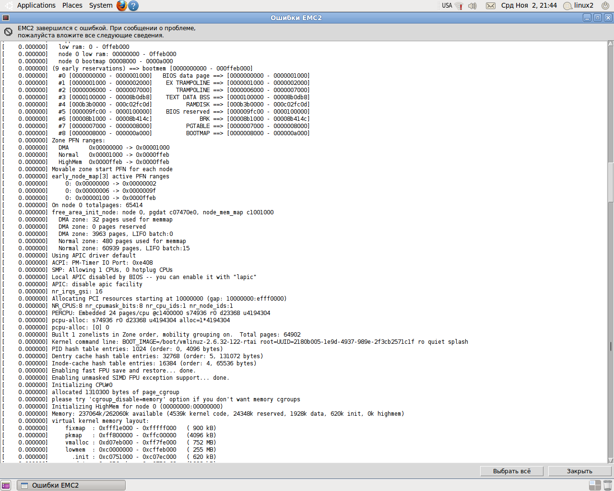The width and height of the screenshot is (614, 491).
Task: Click 'Normal zone: 60939 pages, LIFO batch:15' line
Action: point(124,248)
